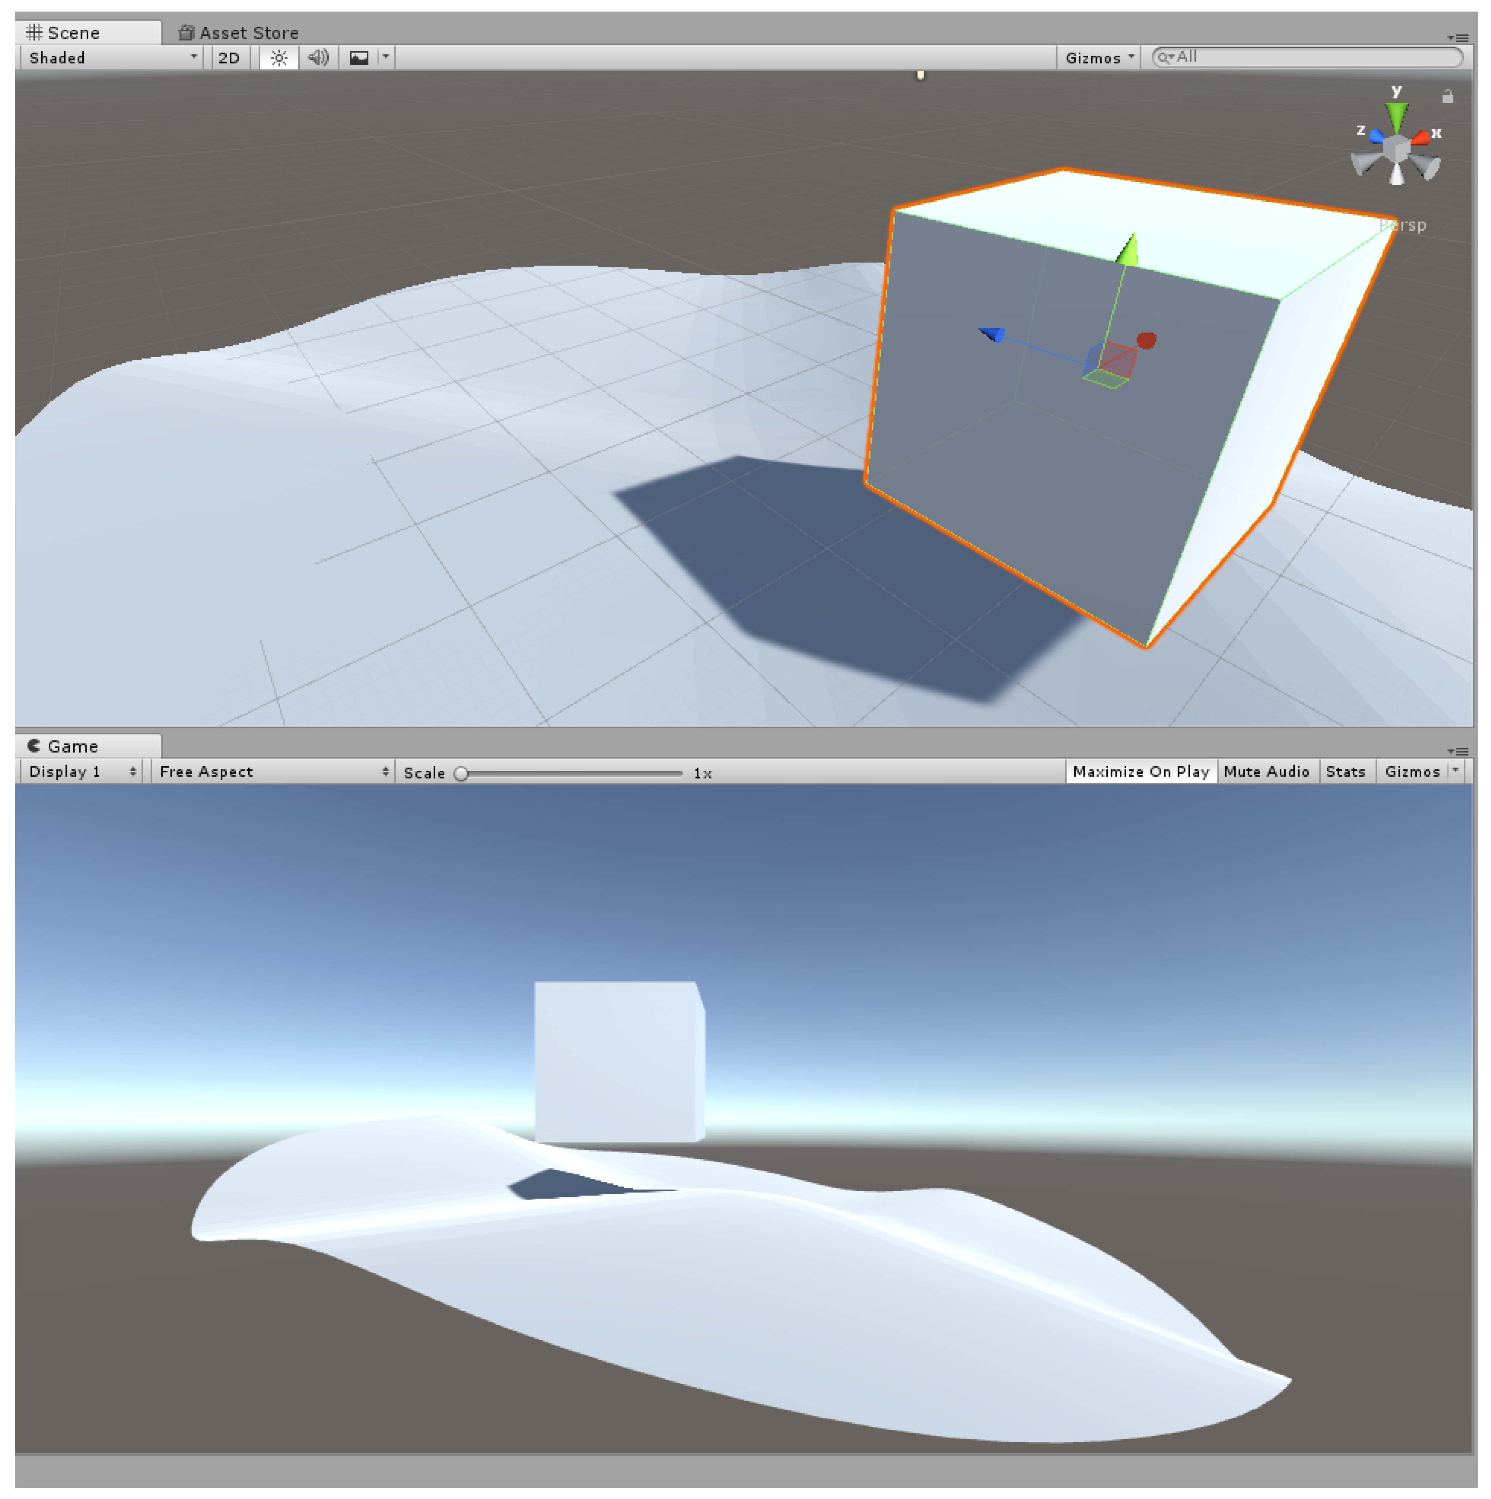Click the lock icon near the orientation gizmo
The image size is (1491, 1499).
pyautogui.click(x=1447, y=96)
